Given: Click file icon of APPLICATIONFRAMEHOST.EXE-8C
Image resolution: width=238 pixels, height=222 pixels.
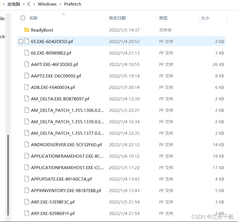Looking at the screenshot, I should click(27, 156).
